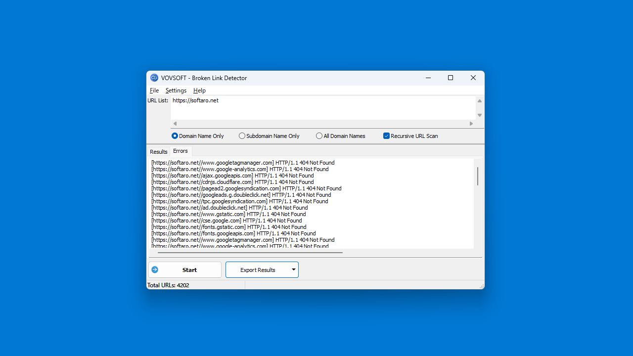The width and height of the screenshot is (633, 356).
Task: Click the https://softaro.net URL text
Action: [x=195, y=100]
